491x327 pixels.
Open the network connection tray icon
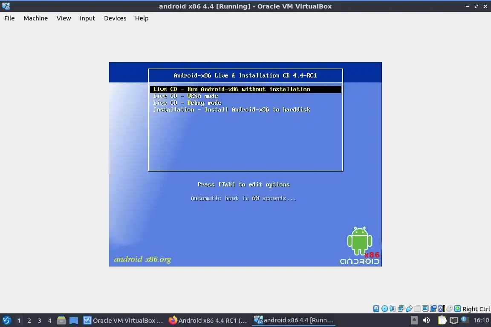click(x=454, y=320)
